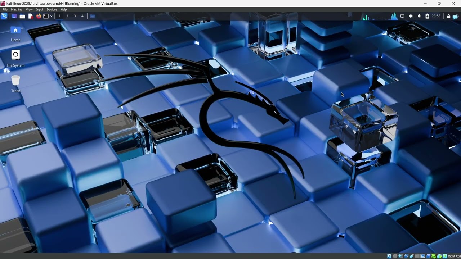This screenshot has width=461, height=259.
Task: Click the VirtualBox USB status icon
Action: [412, 256]
